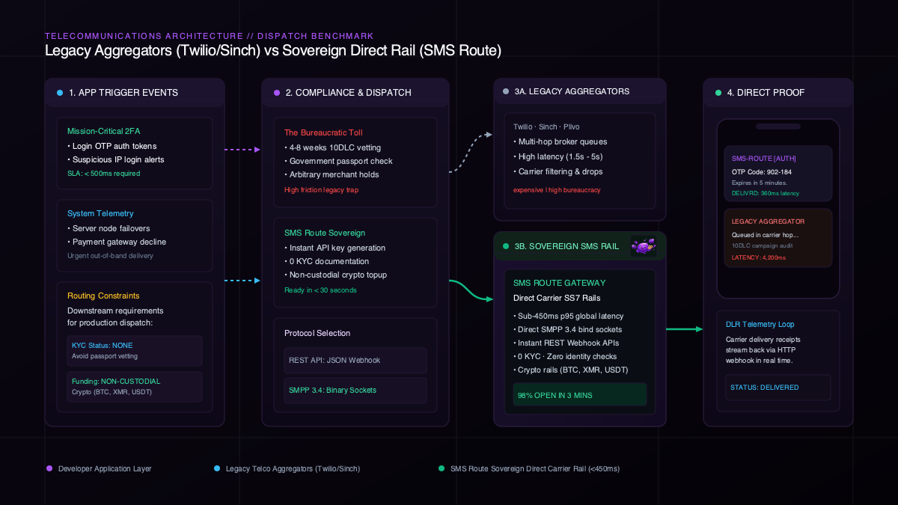Click 'LATENCY: 4,200ms' red text
898x505 pixels.
coord(760,257)
